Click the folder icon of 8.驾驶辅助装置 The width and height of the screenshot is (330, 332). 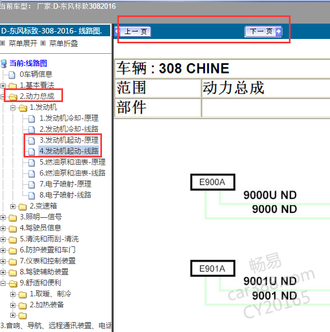[13, 273]
